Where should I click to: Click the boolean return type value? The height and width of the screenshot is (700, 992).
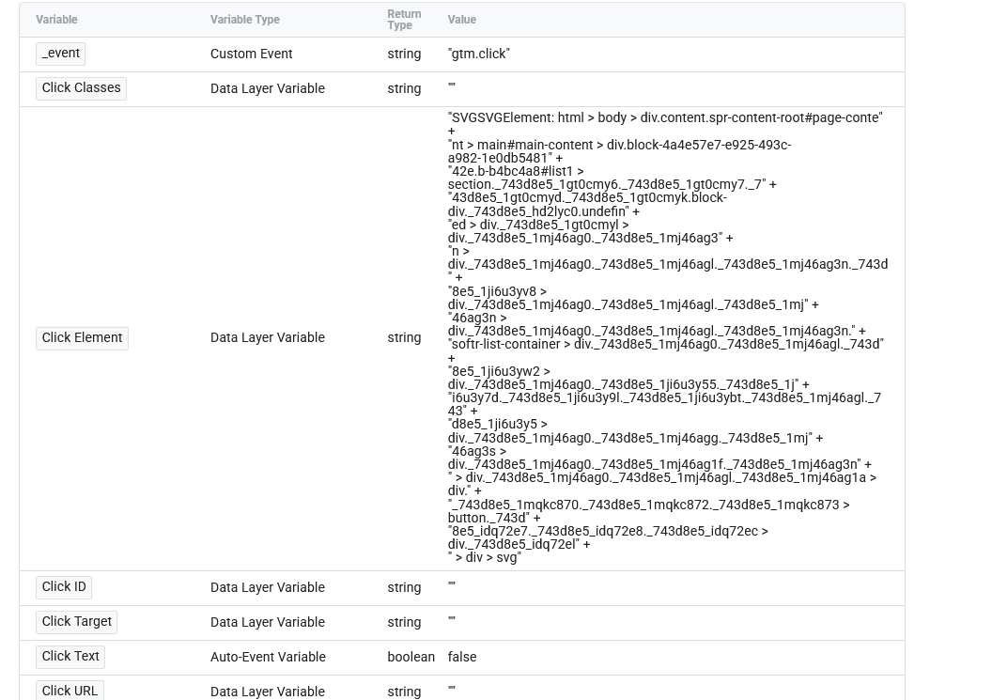pyautogui.click(x=411, y=657)
